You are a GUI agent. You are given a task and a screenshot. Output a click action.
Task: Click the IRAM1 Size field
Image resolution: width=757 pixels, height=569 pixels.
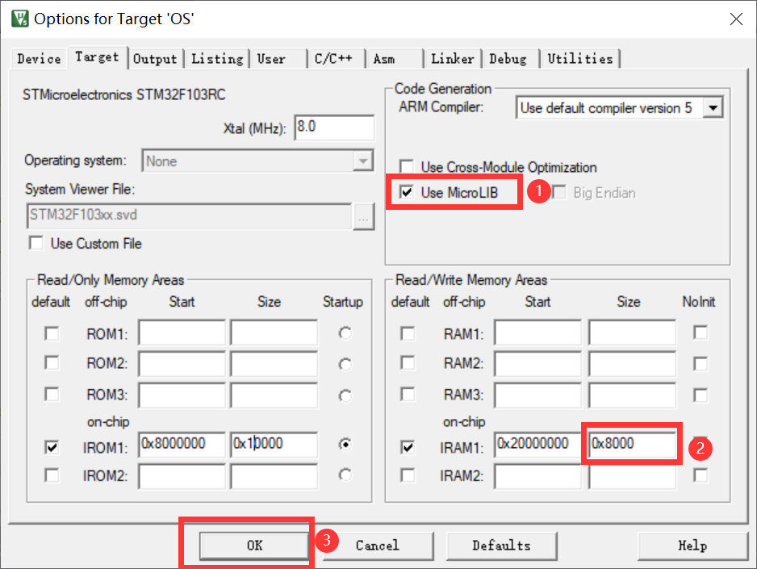click(632, 445)
